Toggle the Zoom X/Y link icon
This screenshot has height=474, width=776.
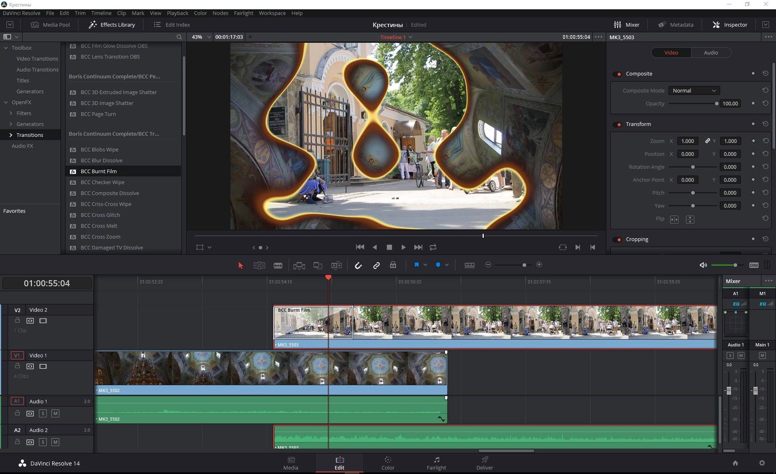tap(707, 141)
